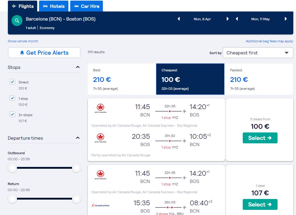Viewport: 296px width, 215px height.
Task: Click the Outbound slider left handle
Action: click(12, 168)
